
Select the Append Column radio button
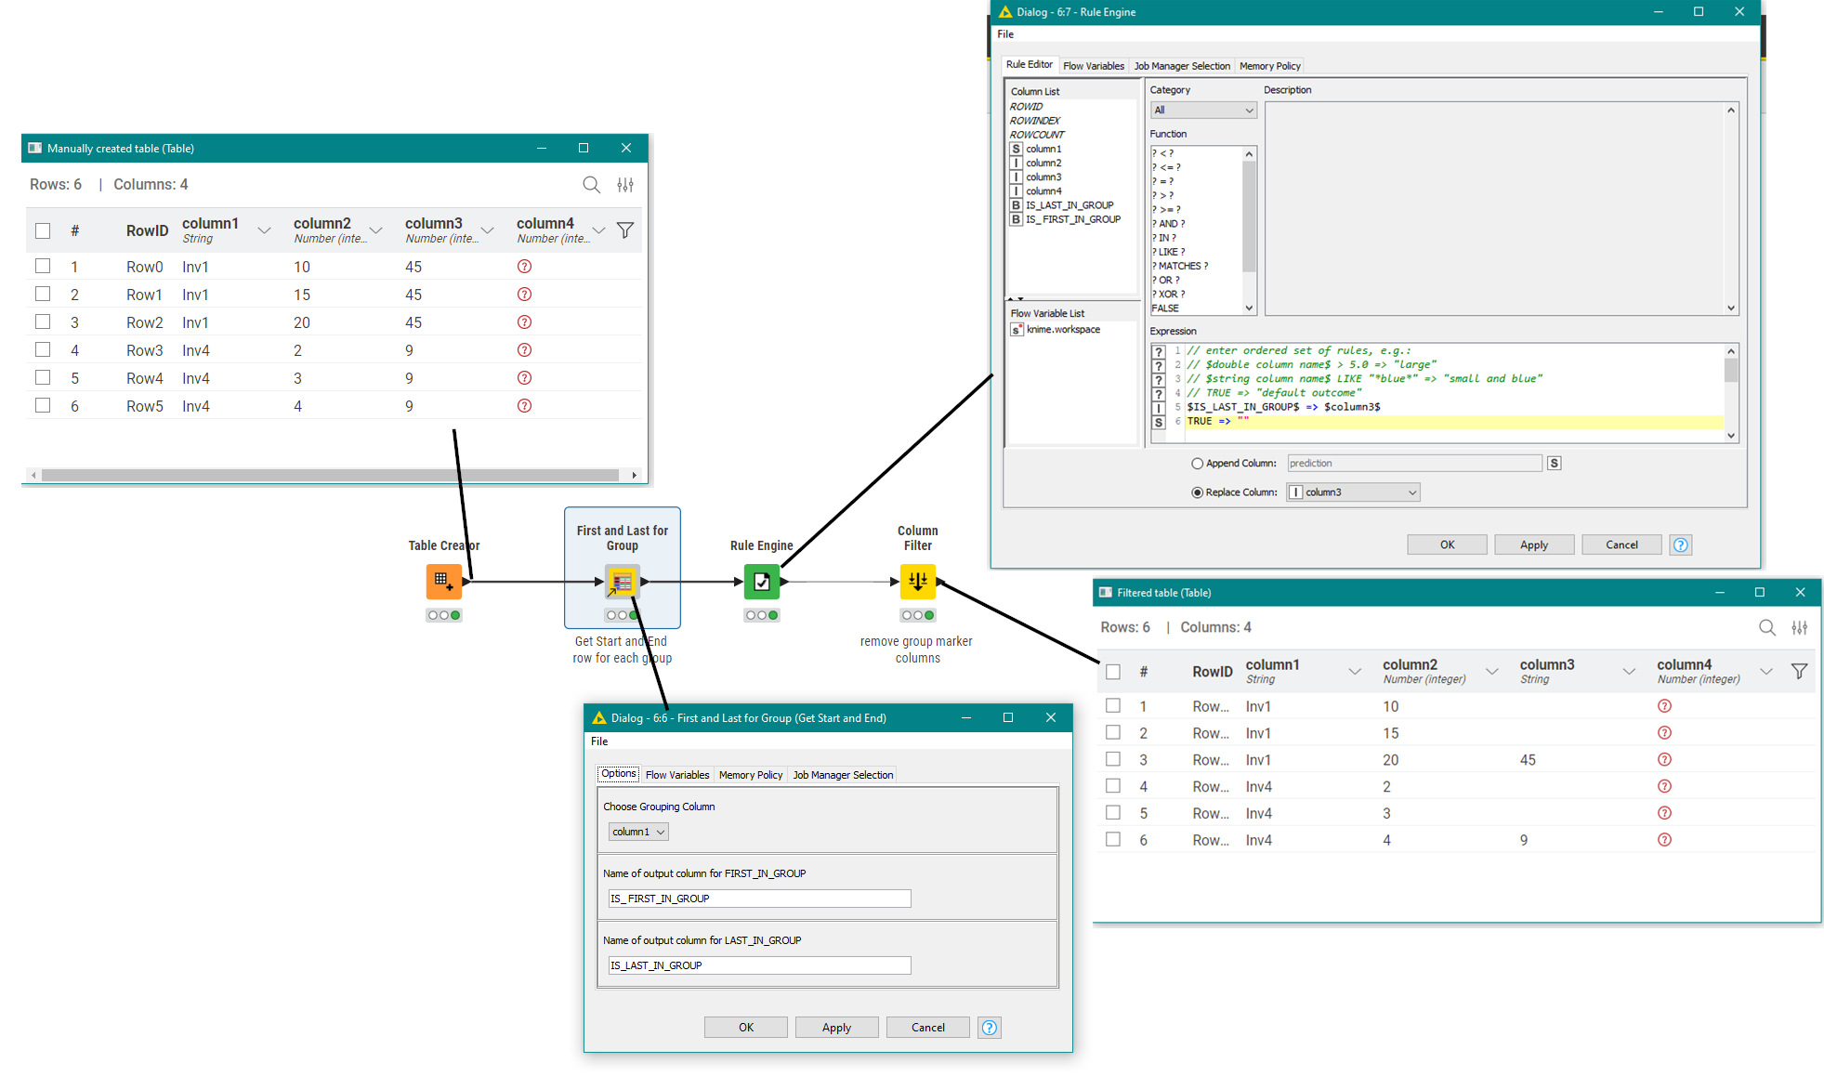coord(1197,464)
